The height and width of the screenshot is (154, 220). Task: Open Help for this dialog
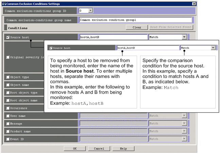(123, 148)
